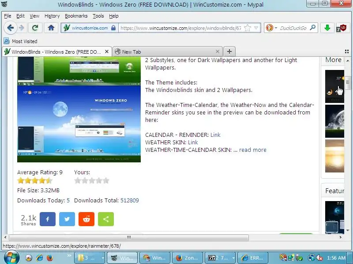The height and width of the screenshot is (264, 353).
Task: Click the horizontal scrollbar thumb
Action: coord(129,237)
